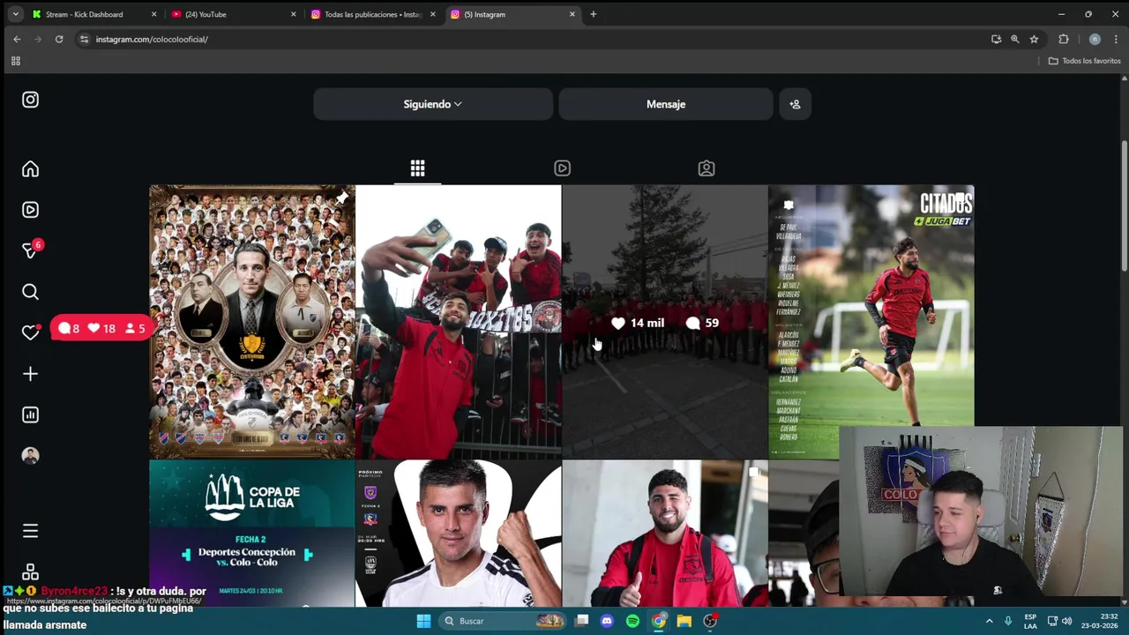
Task: Open Meta apps grid icon in sidebar
Action: point(30,571)
